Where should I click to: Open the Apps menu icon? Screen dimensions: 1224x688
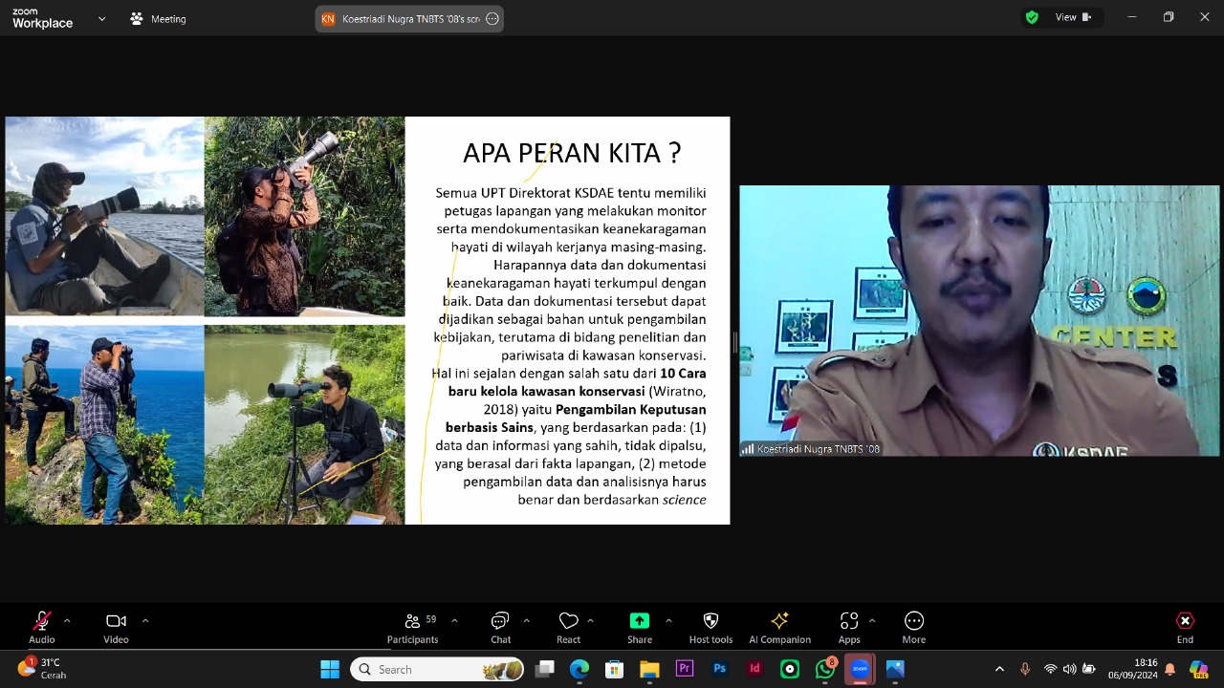tap(848, 627)
